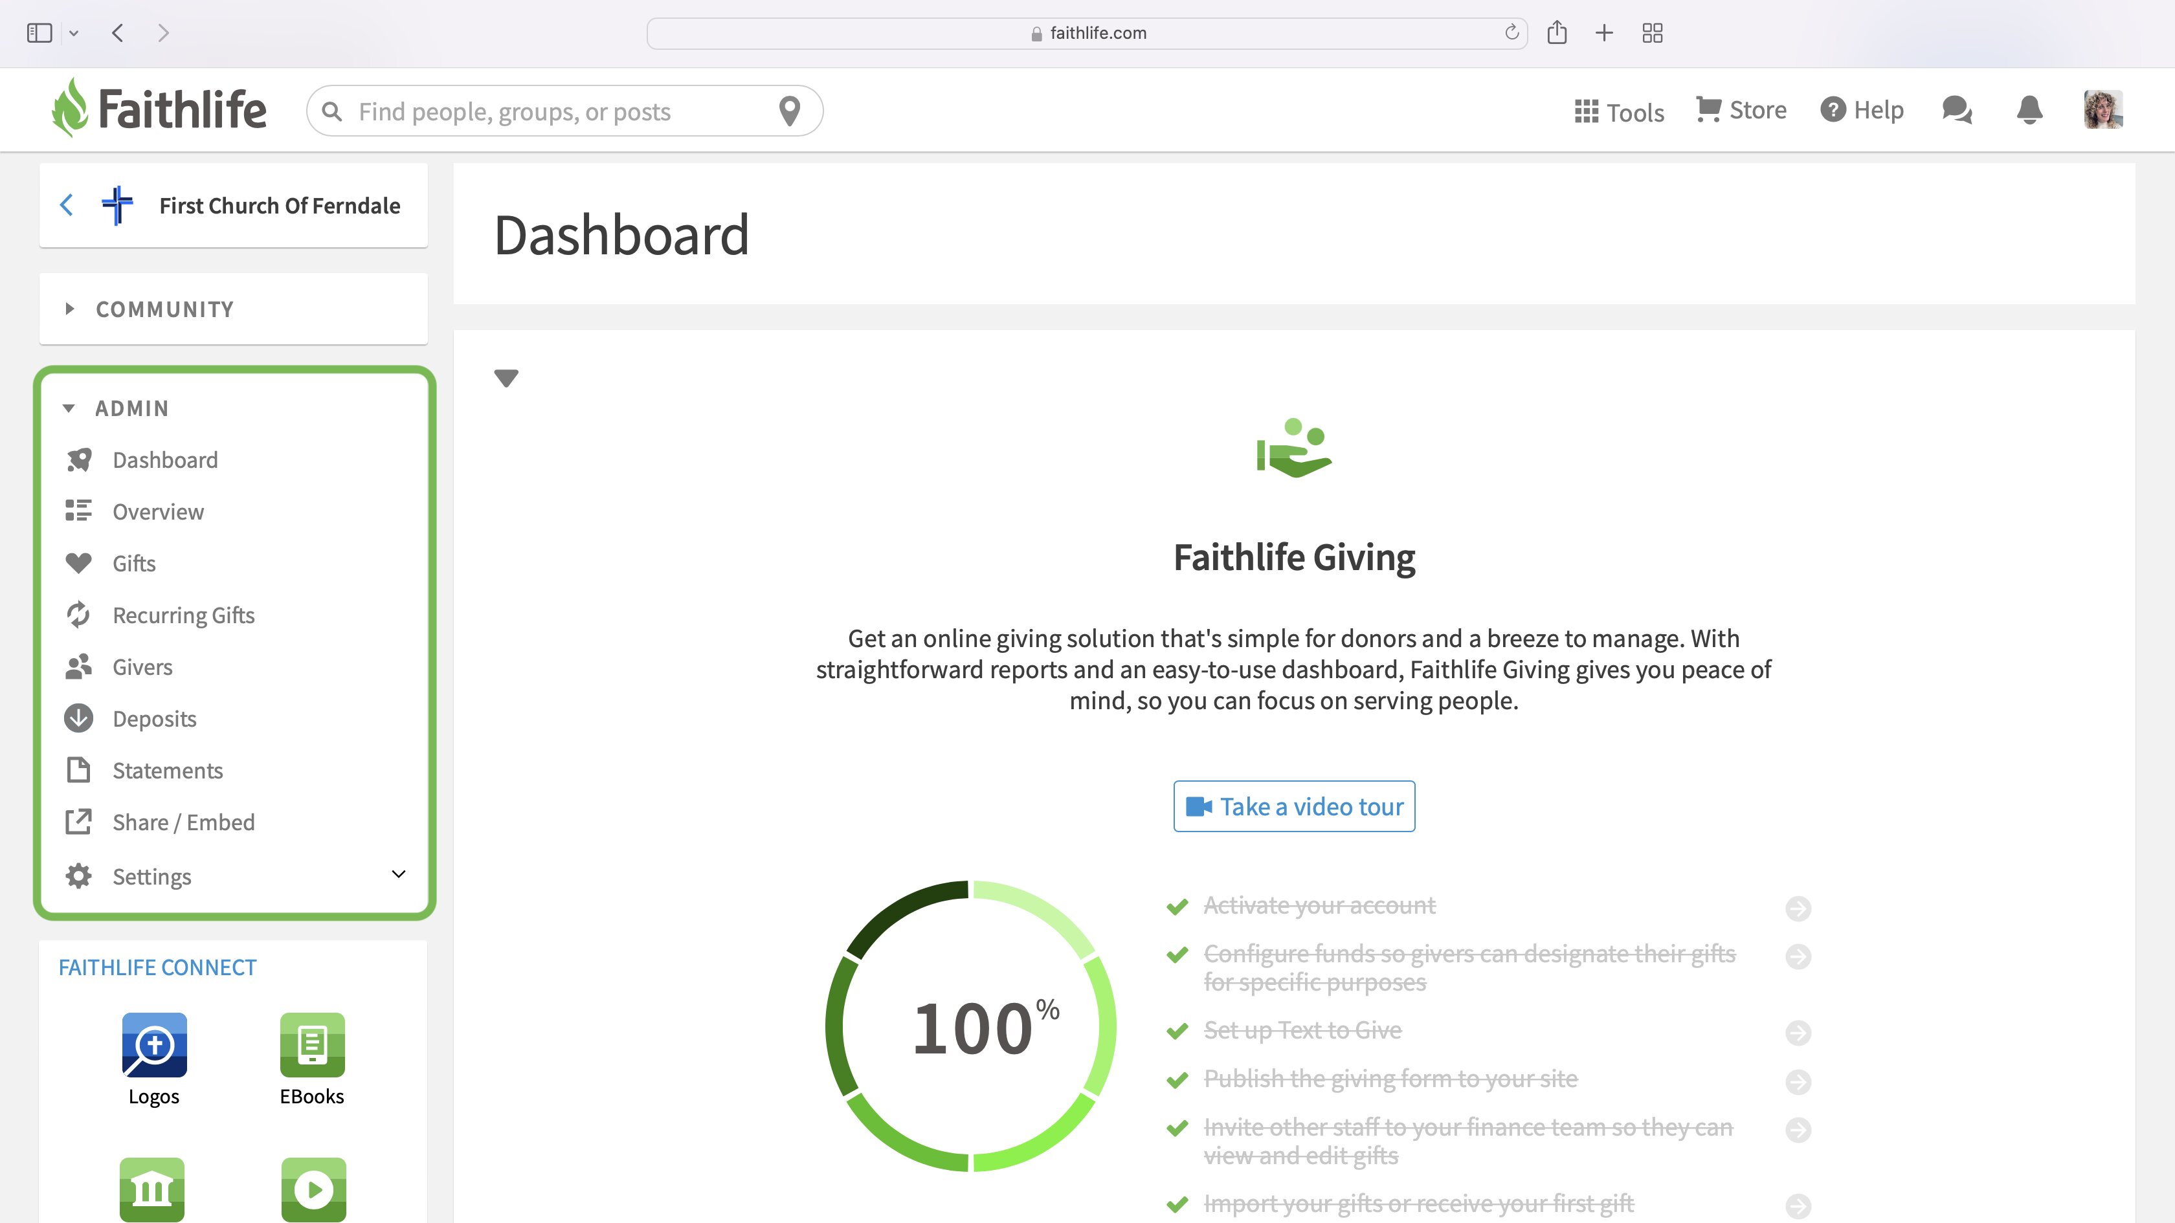Viewport: 2175px width, 1223px height.
Task: Click the First Church Of Ferndale cross logo
Action: pyautogui.click(x=117, y=205)
